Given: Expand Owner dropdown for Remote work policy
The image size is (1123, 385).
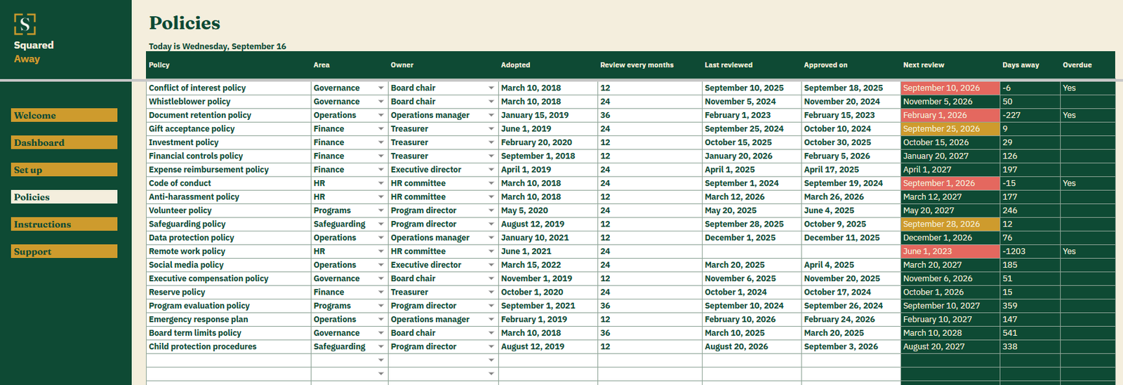Looking at the screenshot, I should 491,252.
